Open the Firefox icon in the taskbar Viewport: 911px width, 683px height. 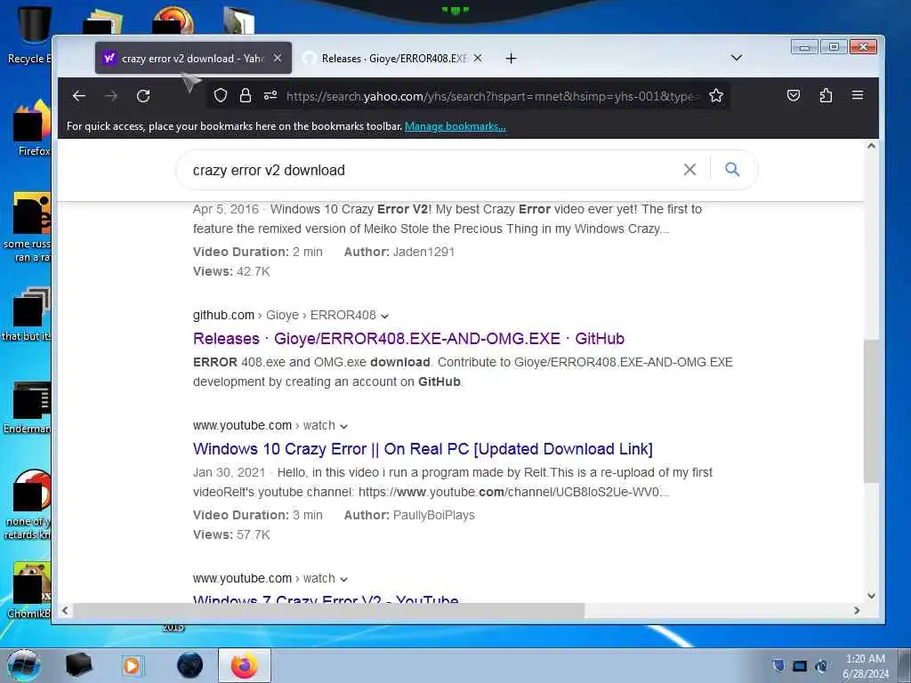(245, 665)
